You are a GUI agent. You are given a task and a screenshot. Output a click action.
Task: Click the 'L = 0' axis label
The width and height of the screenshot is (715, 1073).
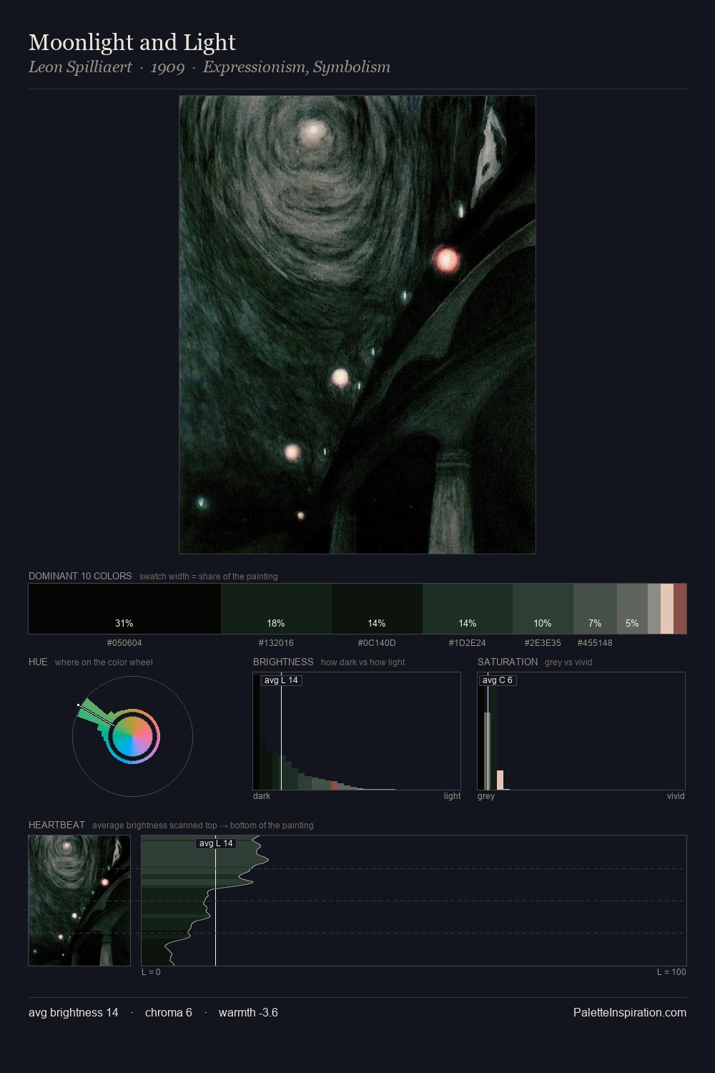point(151,972)
